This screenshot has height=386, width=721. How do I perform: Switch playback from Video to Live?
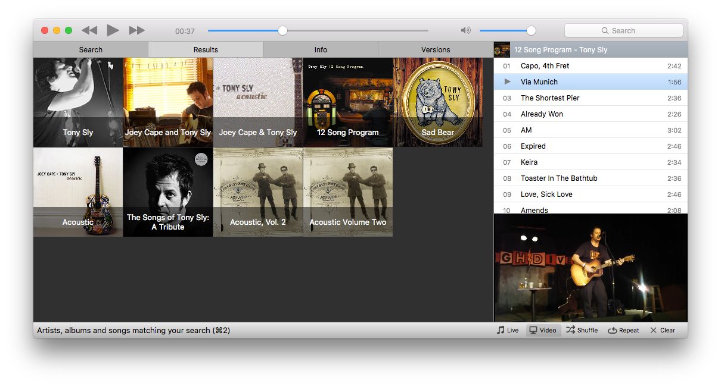click(x=507, y=329)
